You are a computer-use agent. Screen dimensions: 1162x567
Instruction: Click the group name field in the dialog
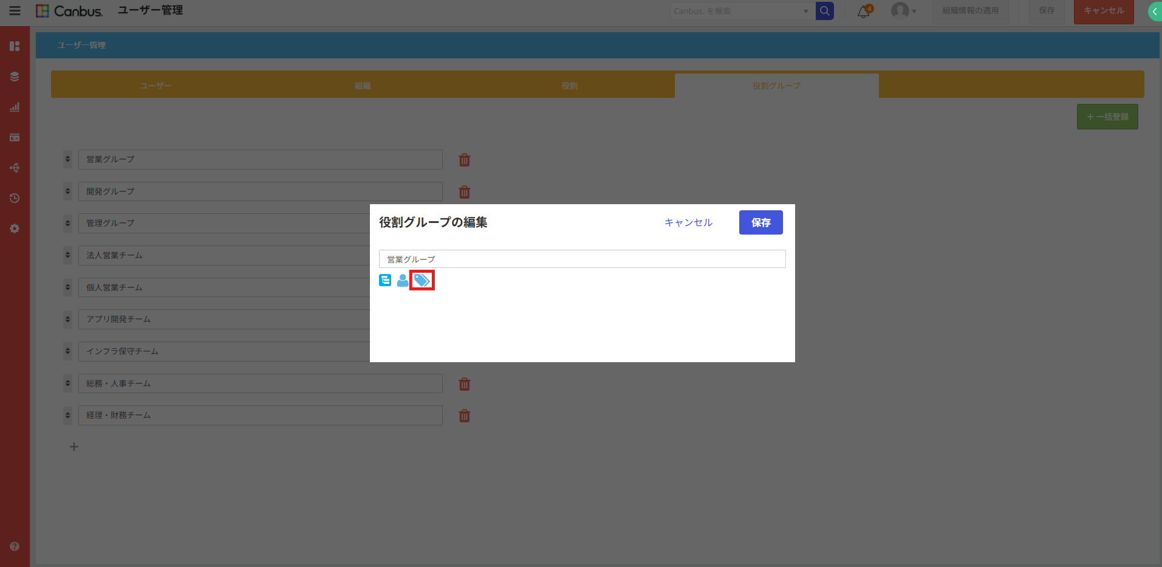(582, 259)
